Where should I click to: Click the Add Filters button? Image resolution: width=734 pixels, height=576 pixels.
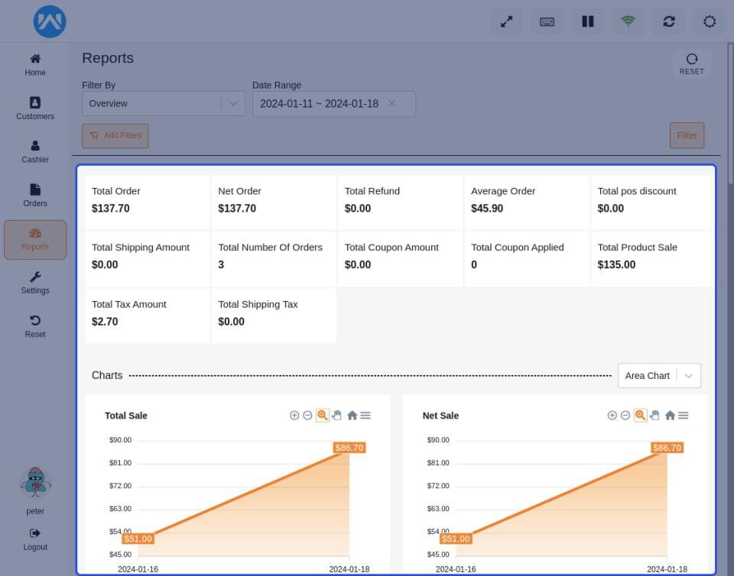(x=115, y=135)
